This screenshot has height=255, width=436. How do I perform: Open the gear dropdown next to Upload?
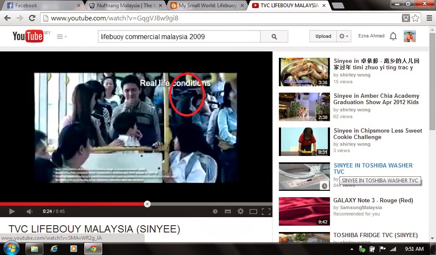coord(344,36)
